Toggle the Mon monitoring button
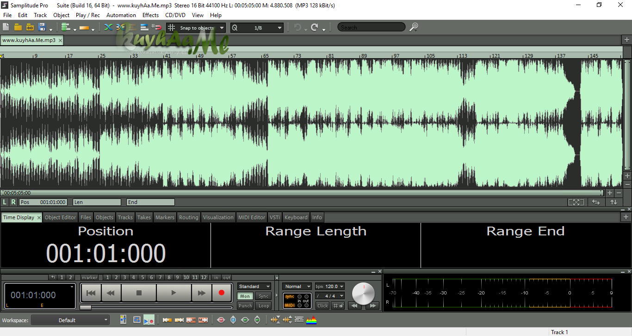 coord(245,296)
